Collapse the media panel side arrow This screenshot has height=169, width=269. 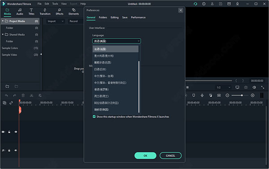tap(41, 54)
